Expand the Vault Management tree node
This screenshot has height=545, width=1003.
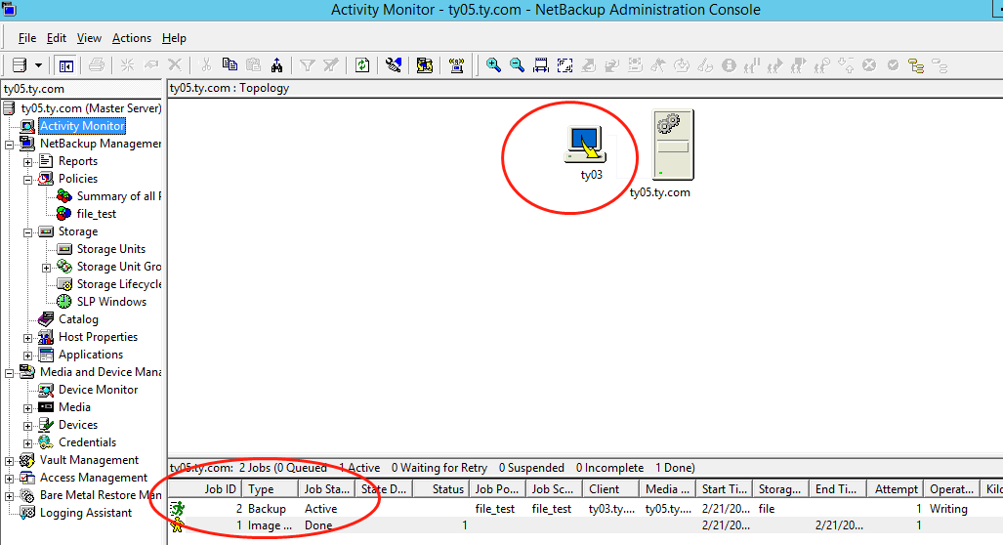9,461
